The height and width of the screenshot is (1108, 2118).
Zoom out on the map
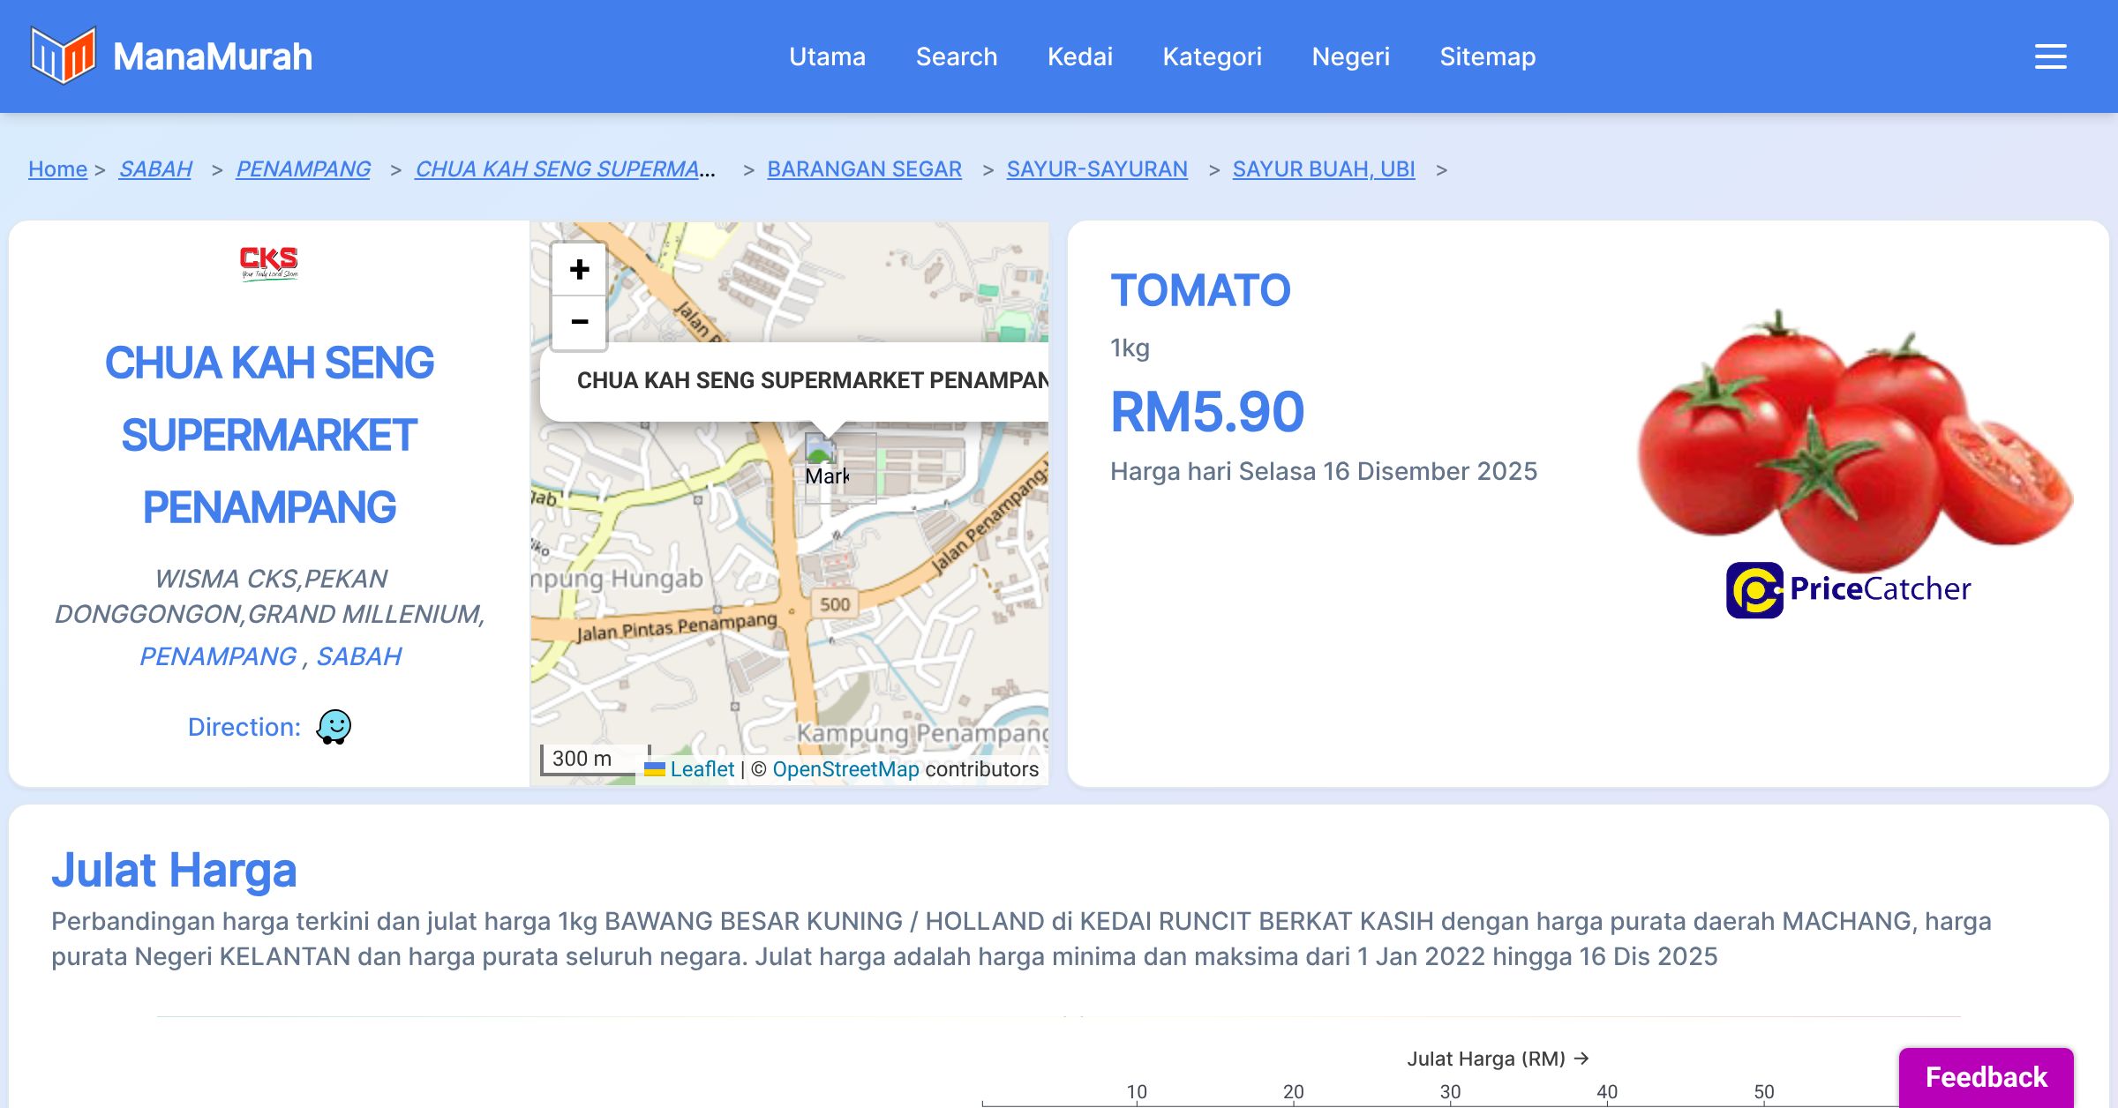(x=579, y=322)
